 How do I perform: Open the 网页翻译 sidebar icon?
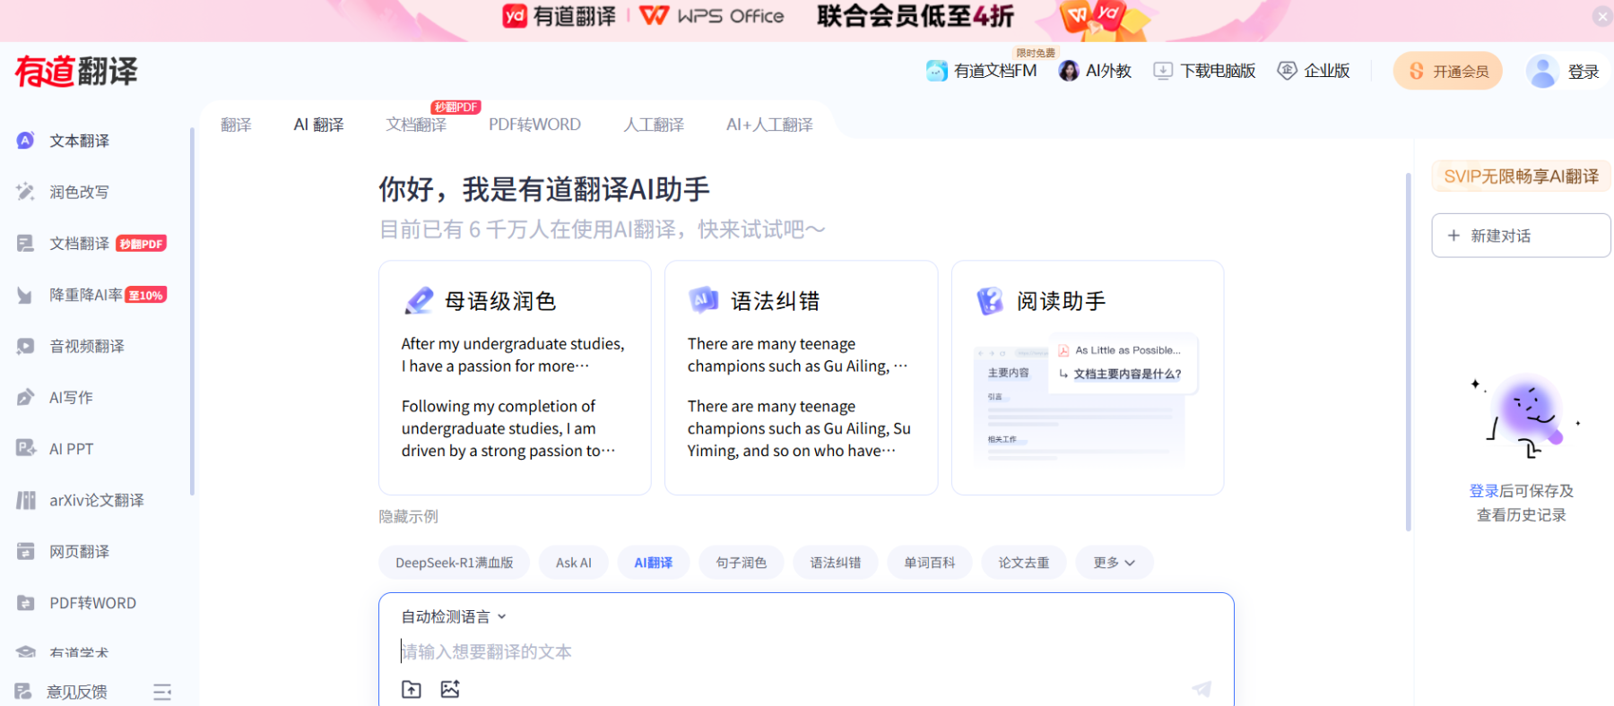pyautogui.click(x=25, y=552)
